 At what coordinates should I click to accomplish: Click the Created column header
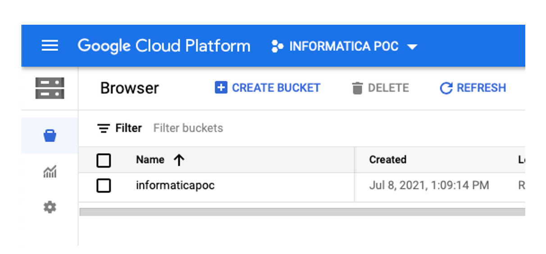click(387, 160)
